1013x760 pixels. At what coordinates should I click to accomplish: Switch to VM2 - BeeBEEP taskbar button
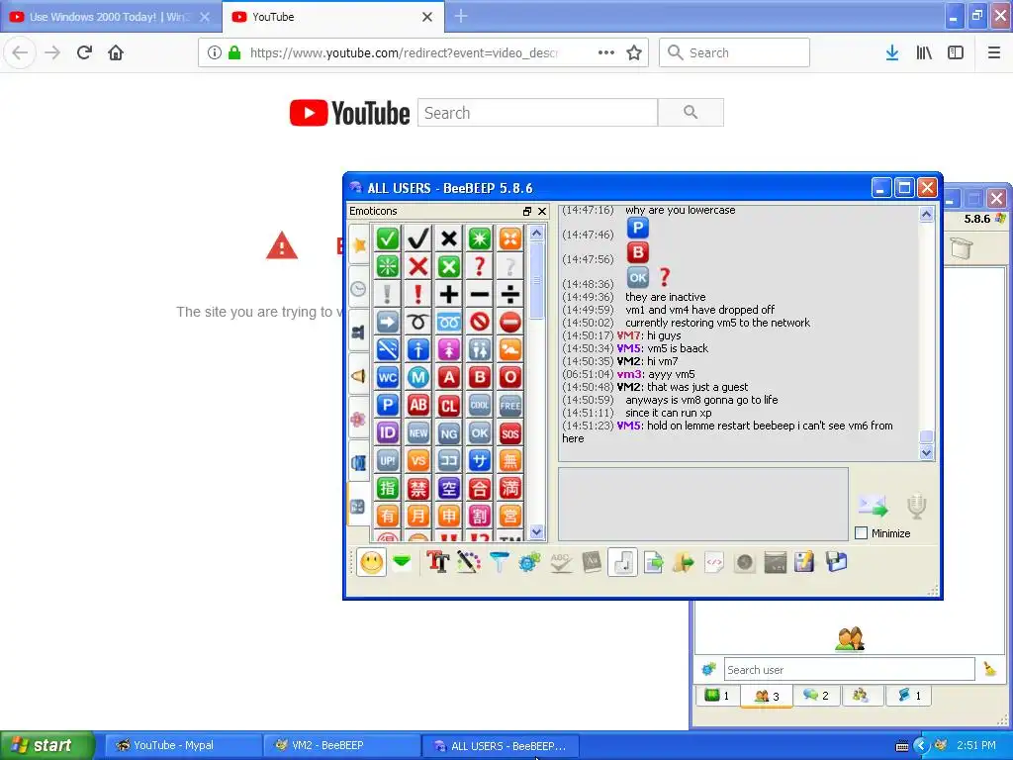pos(341,745)
